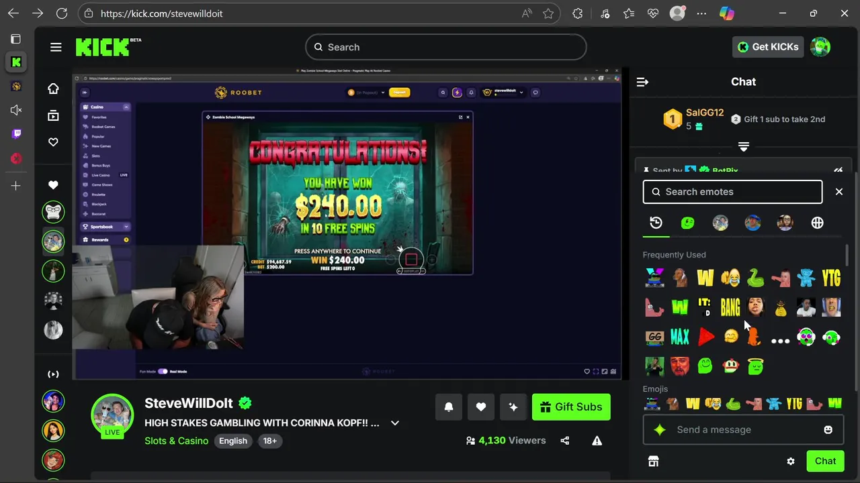Viewport: 860px width, 483px height.
Task: Click the main Search box
Action: click(x=446, y=47)
